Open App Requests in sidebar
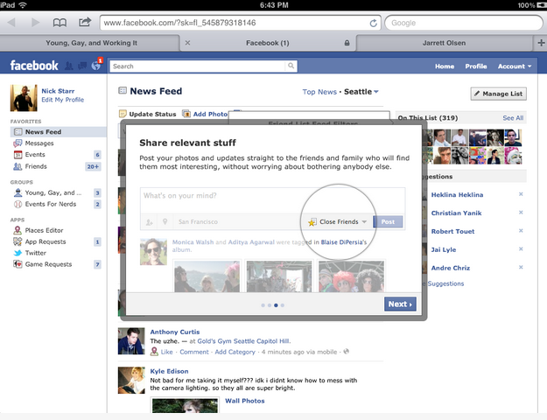 46,241
